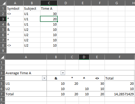
Task: Click the '&' cell in top sheet row 4
Action: 15,24
